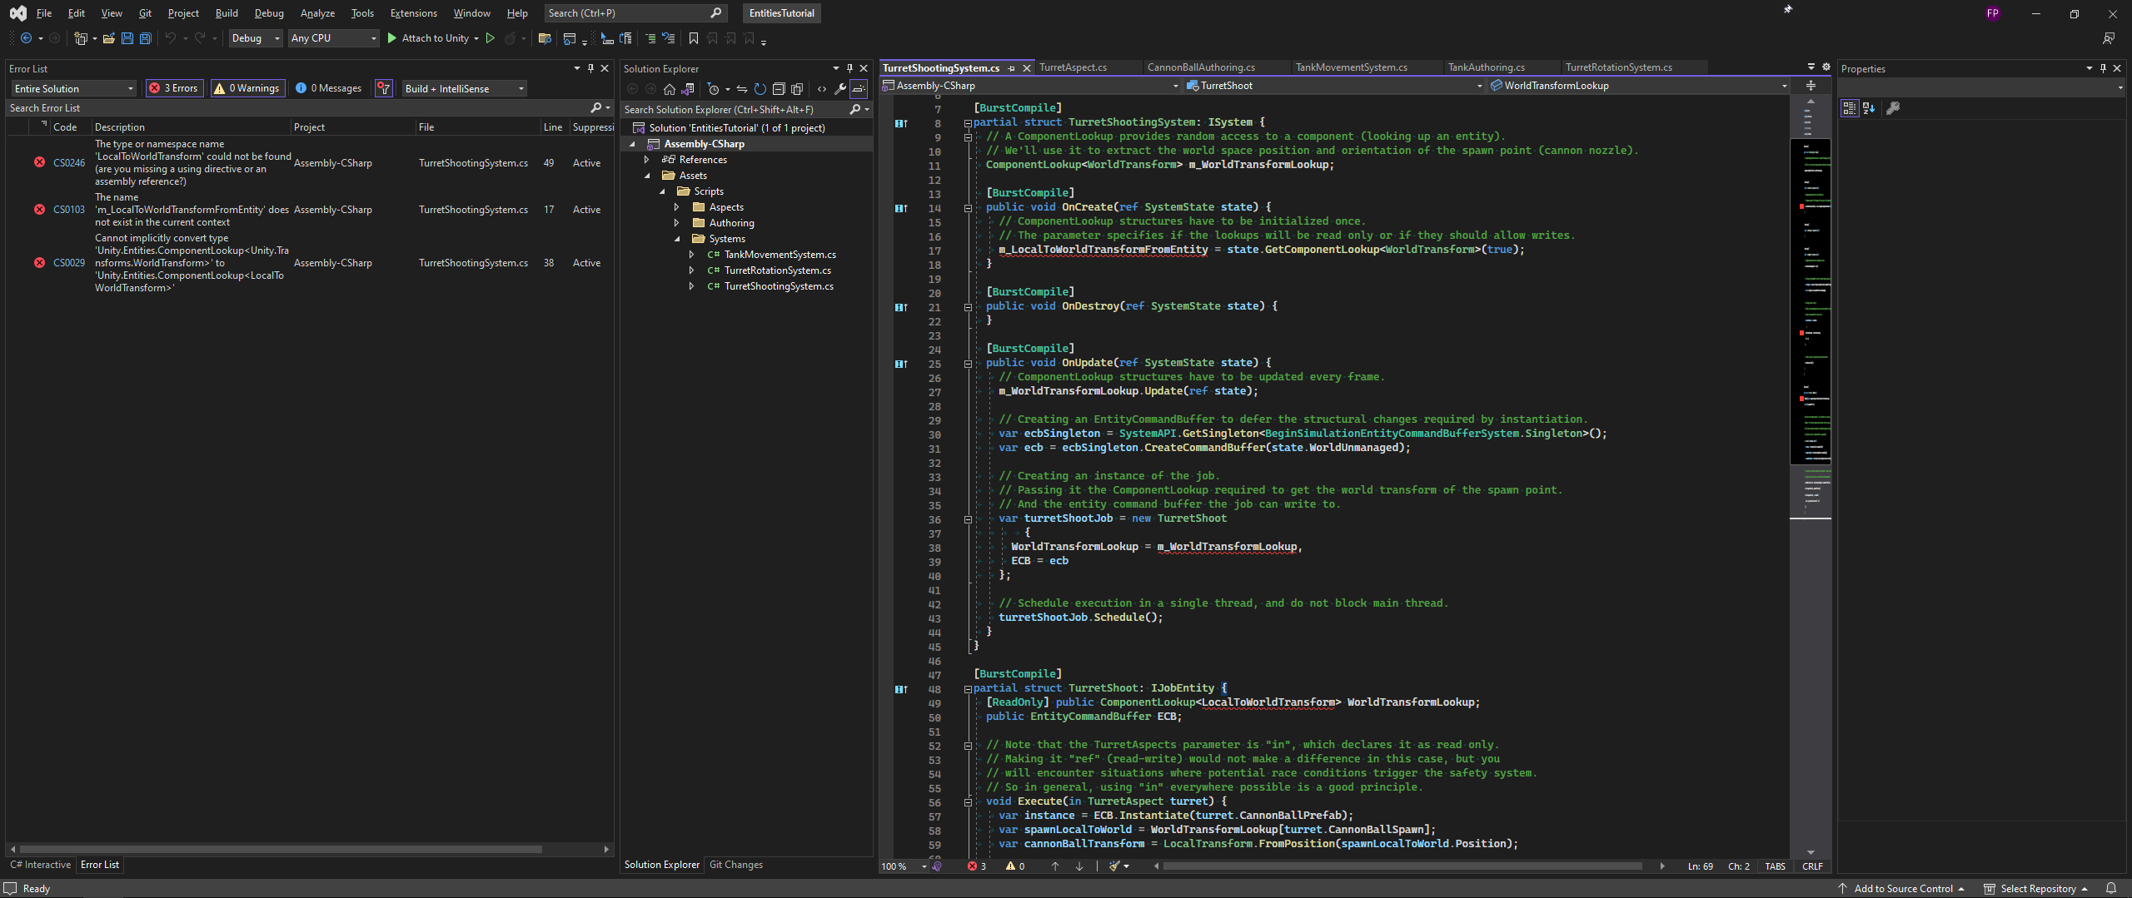Click the Save All toolbar icon
Screen dimensions: 2132x898
[x=145, y=38]
